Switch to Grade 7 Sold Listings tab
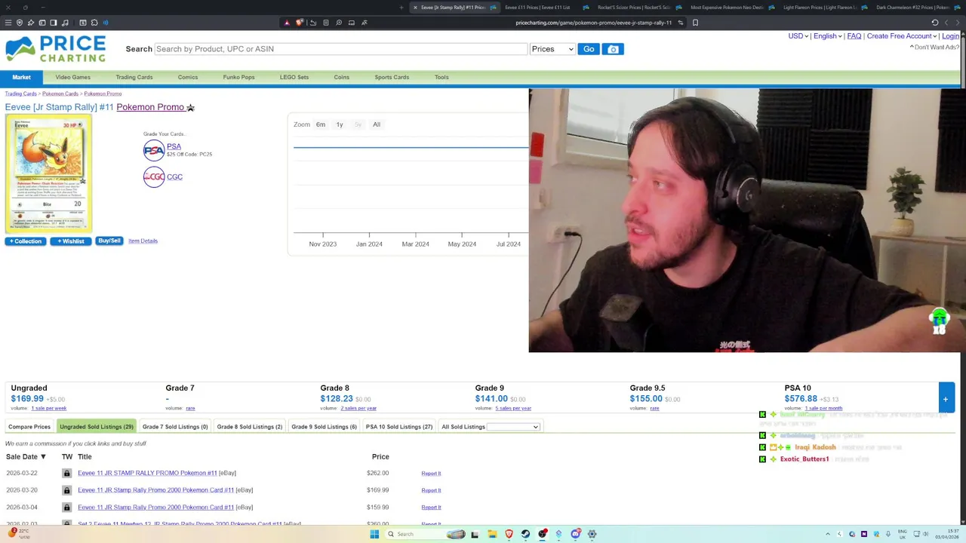Viewport: 966px width, 543px height. 175,427
